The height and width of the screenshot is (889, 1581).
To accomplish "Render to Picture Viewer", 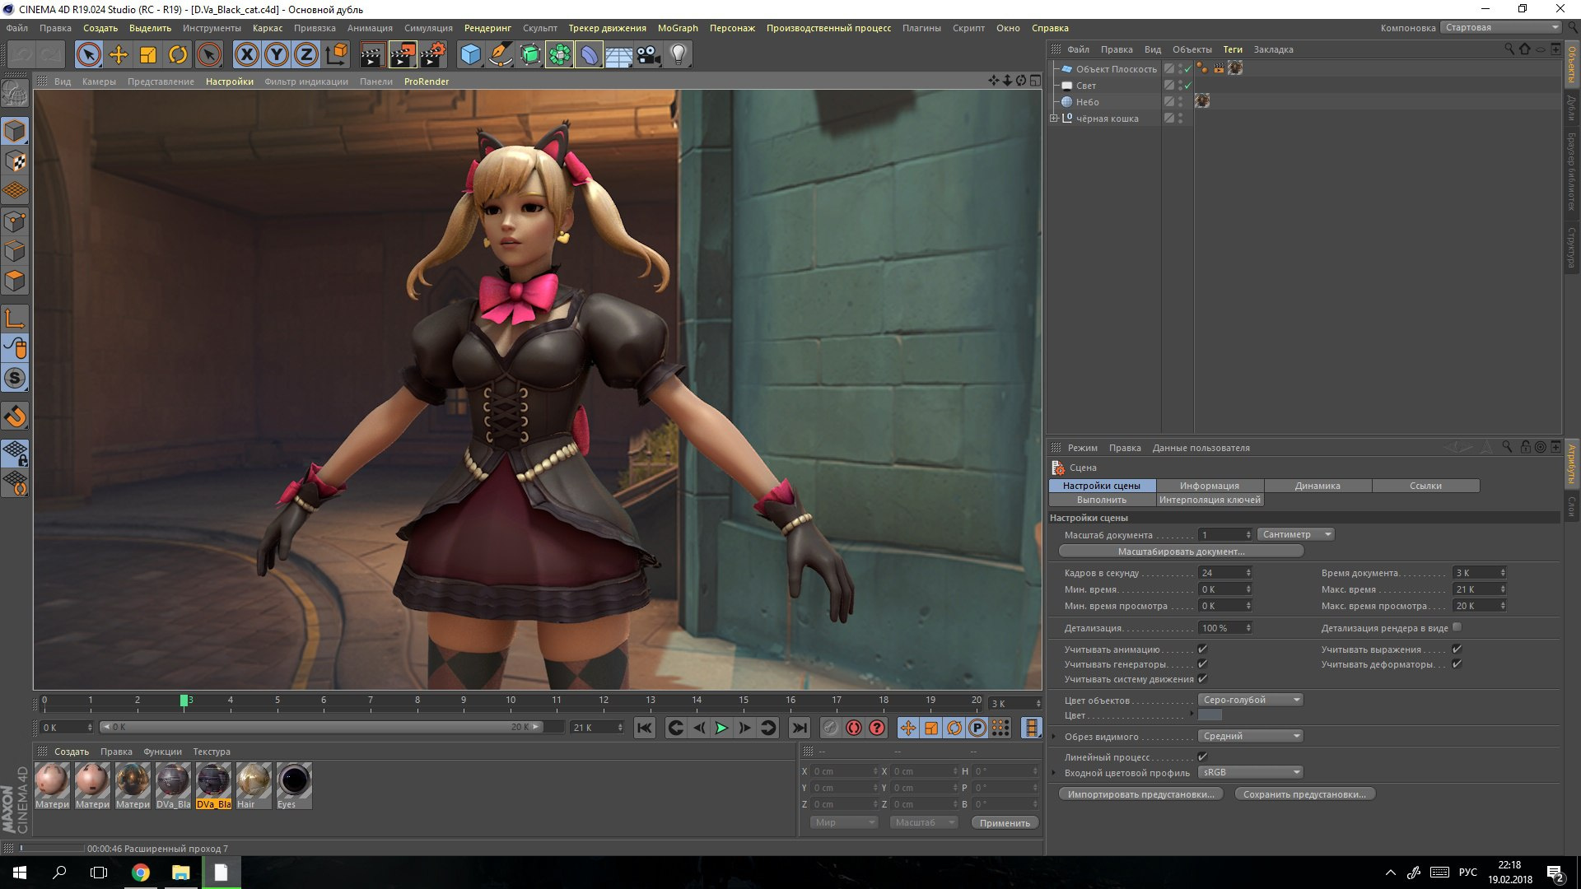I will [x=403, y=55].
